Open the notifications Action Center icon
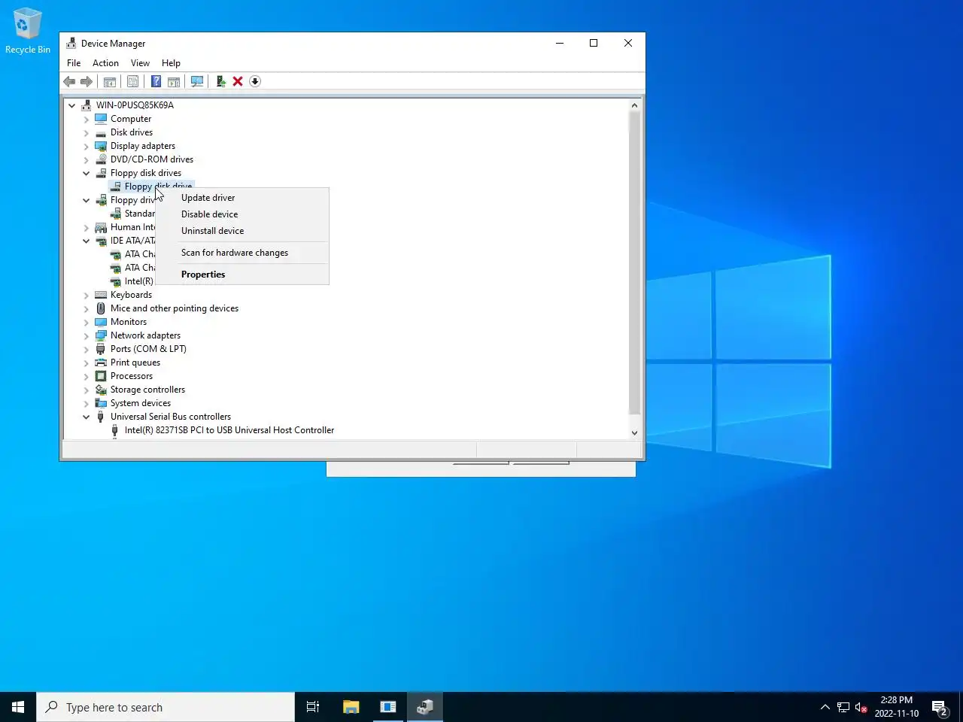 (940, 707)
